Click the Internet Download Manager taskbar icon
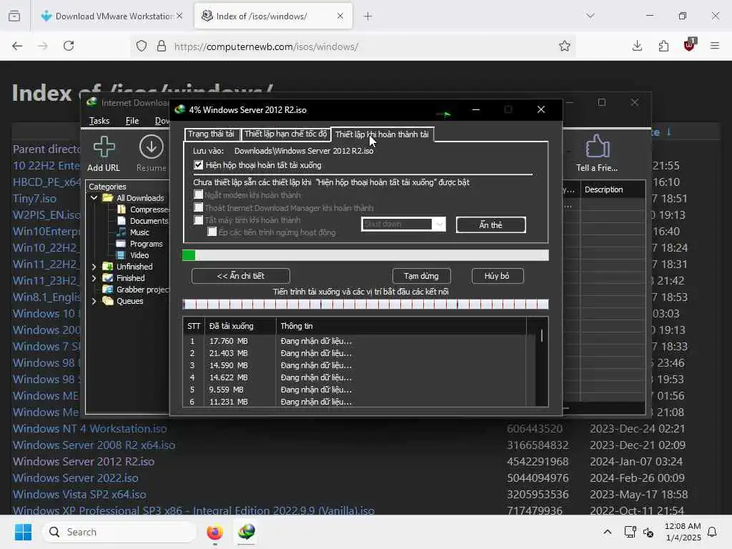Screen dimensions: 732x549 [246, 532]
